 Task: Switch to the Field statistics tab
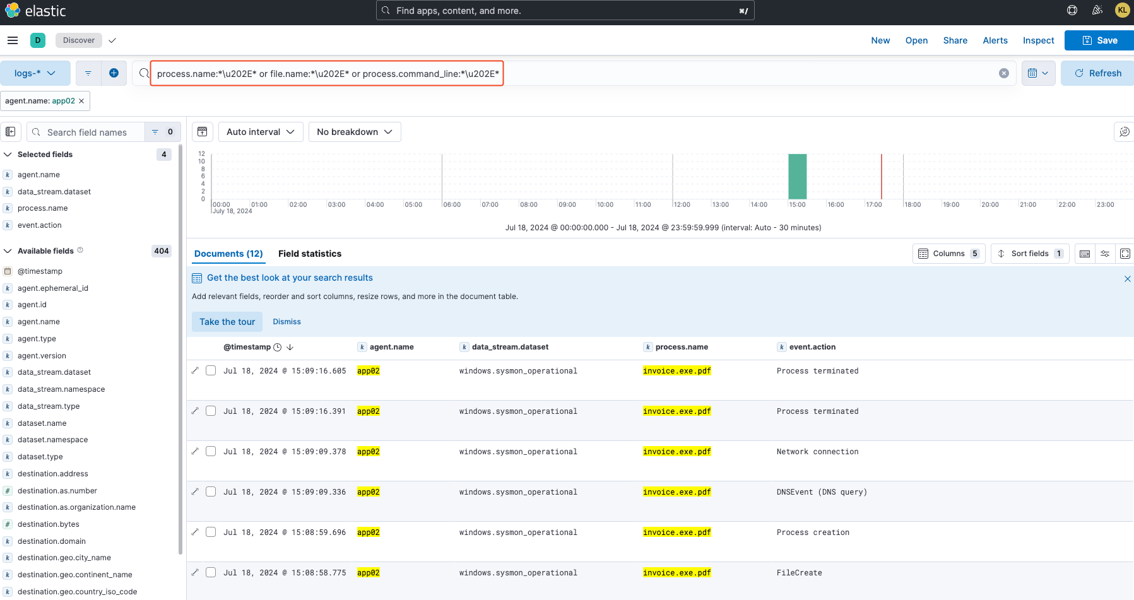(x=310, y=254)
